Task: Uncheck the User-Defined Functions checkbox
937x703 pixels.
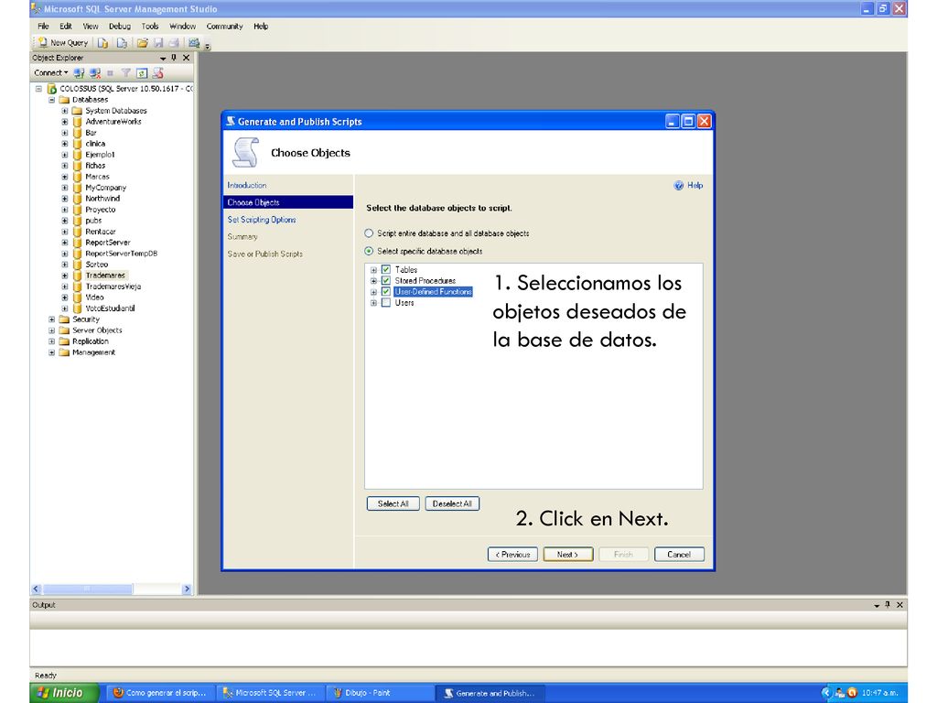Action: [386, 292]
